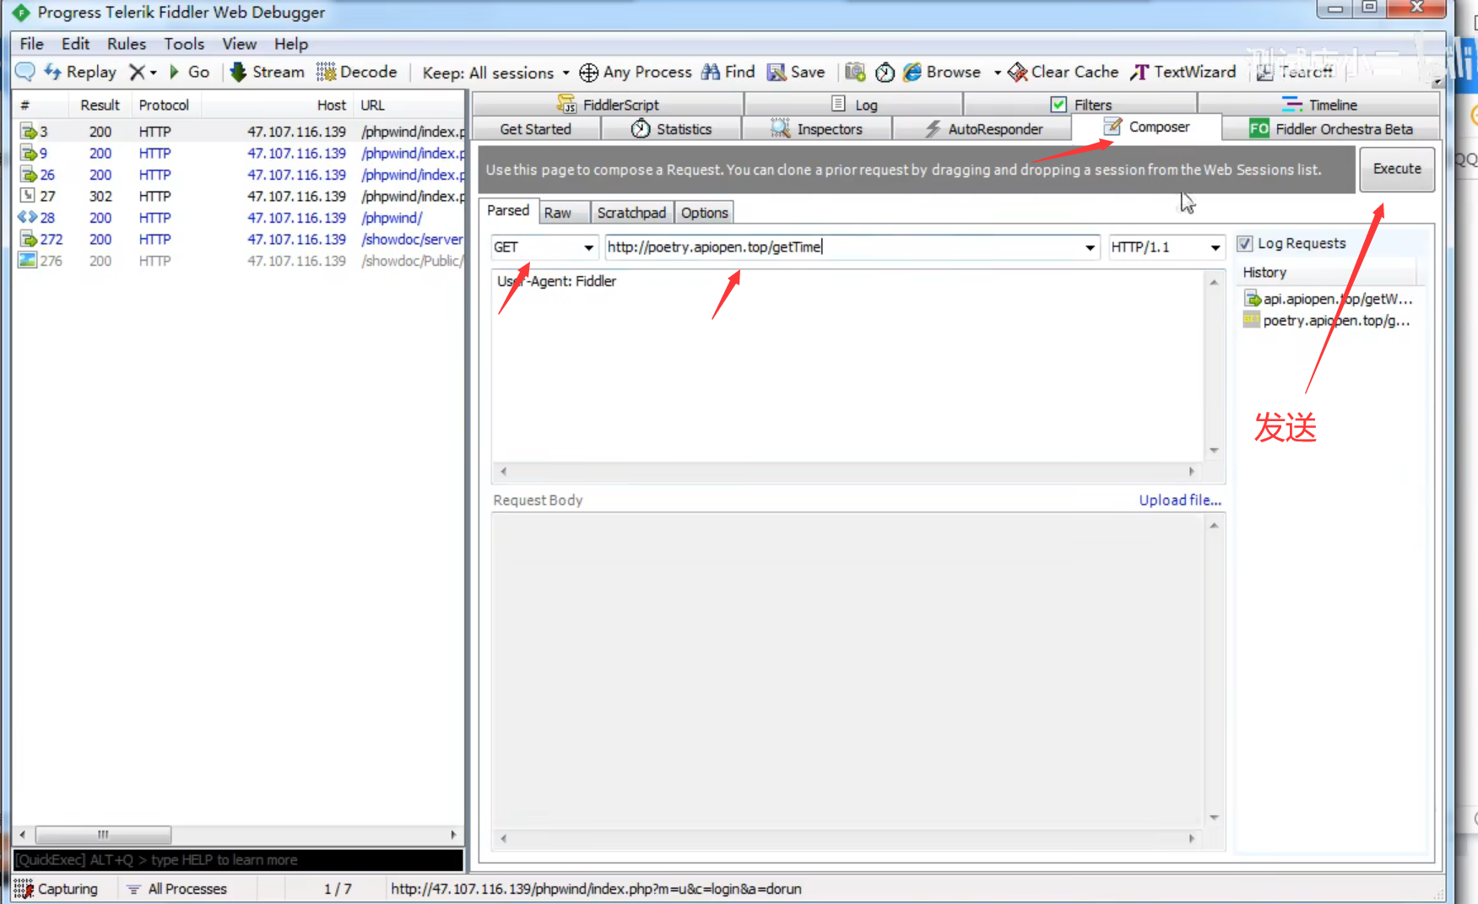
Task: Open the Browse dropdown arrow
Action: point(997,73)
